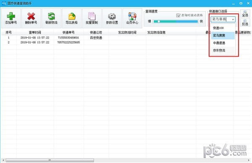Click the scrollbar left arrow

pyautogui.click(x=3, y=160)
